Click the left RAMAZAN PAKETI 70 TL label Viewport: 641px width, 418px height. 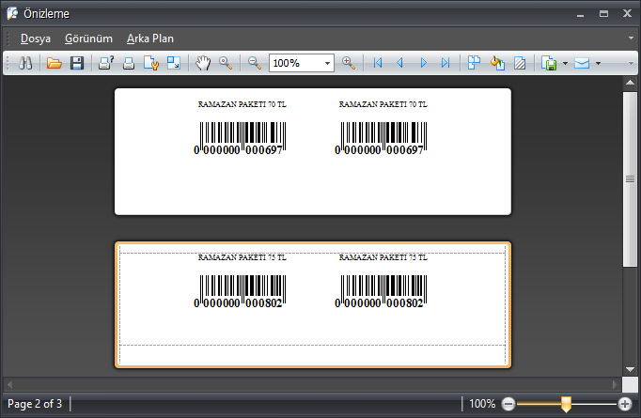242,104
